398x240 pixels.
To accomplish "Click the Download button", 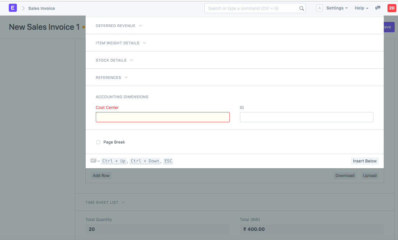I will [345, 175].
